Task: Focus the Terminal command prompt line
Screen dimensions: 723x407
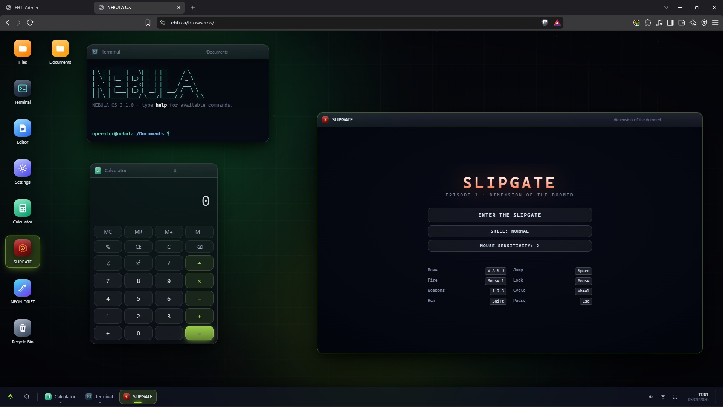Action: click(x=178, y=134)
